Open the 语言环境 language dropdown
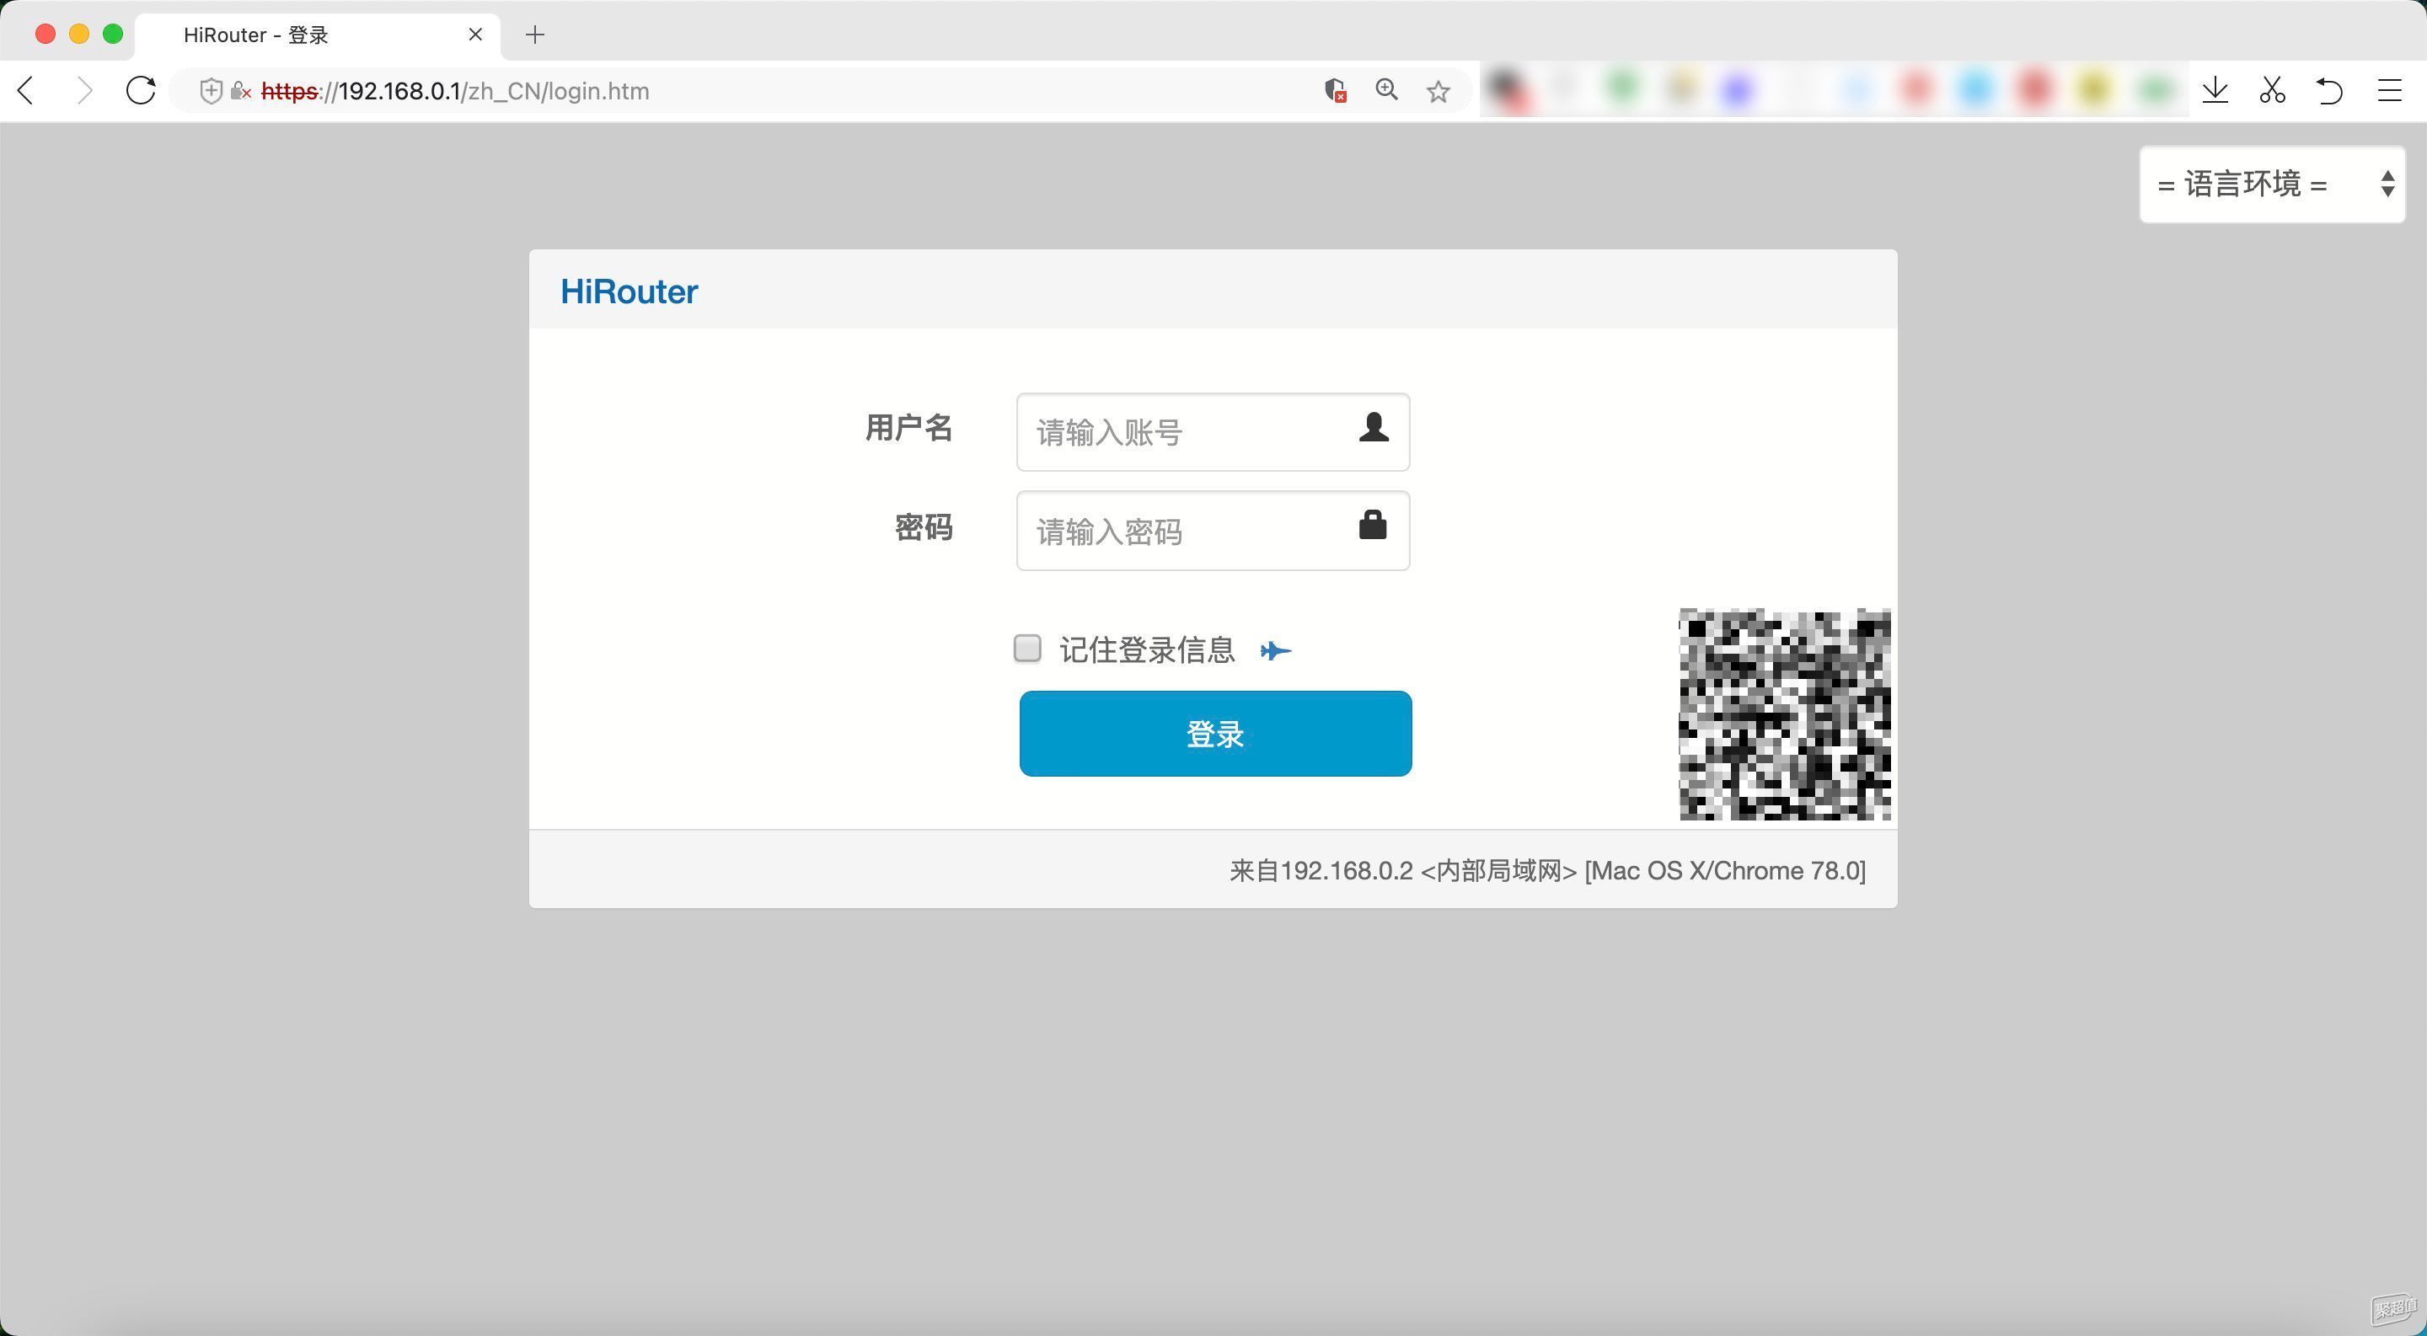Viewport: 2427px width, 1336px height. coord(2272,184)
